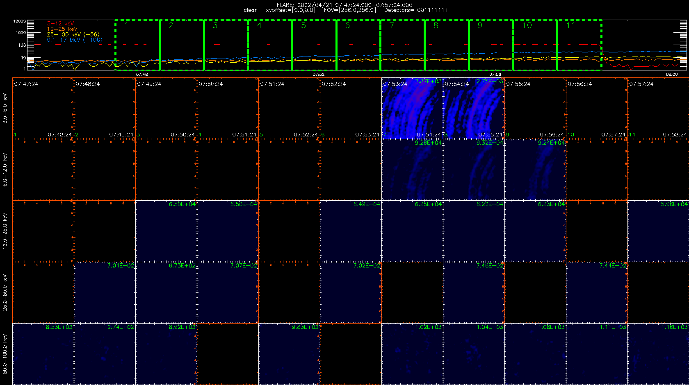The width and height of the screenshot is (689, 385).
Task: Open the 3-6 keV image labeled 2.87E+03
Action: pyautogui.click(x=412, y=108)
